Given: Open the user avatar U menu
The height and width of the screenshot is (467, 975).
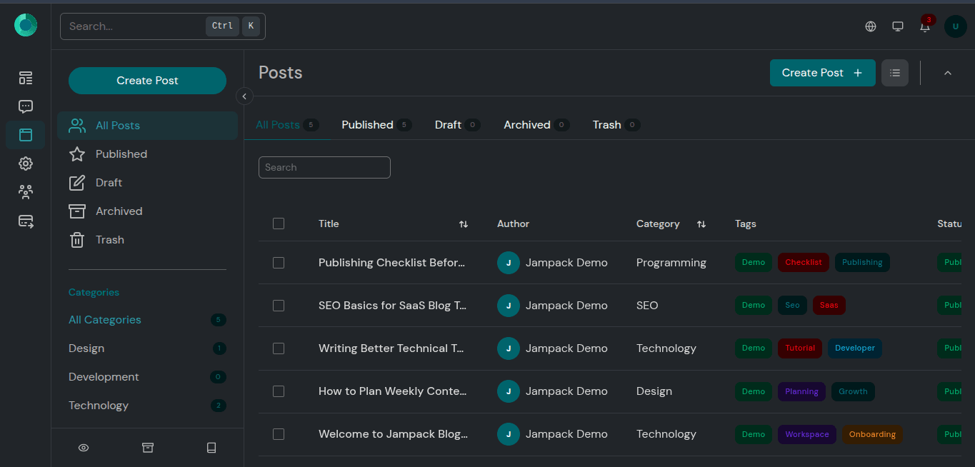Looking at the screenshot, I should [956, 26].
